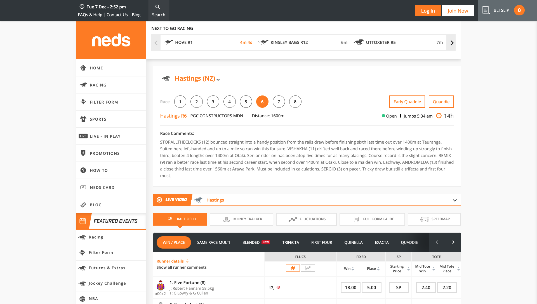
Task: Sort by Fixed Win column
Action: click(x=353, y=269)
